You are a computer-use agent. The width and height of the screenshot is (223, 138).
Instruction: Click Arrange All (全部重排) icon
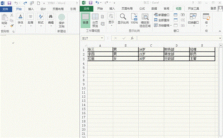156,20
